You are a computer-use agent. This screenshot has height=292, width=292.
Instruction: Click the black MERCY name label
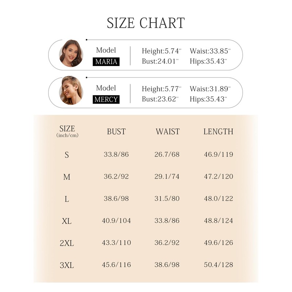point(106,99)
